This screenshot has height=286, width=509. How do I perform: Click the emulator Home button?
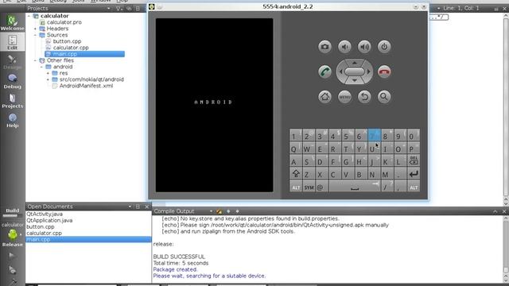tap(324, 97)
